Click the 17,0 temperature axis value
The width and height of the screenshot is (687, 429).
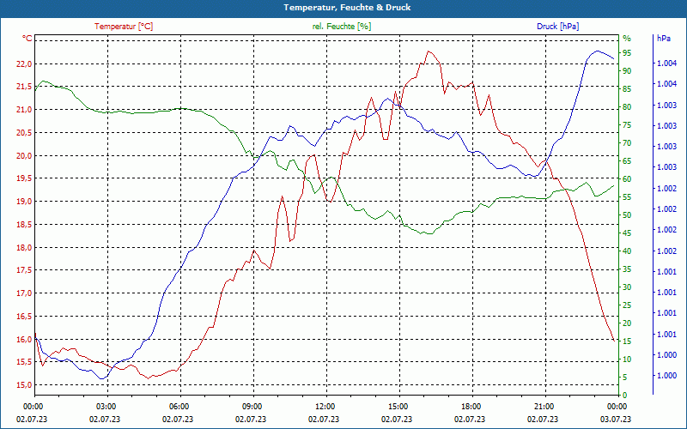[x=25, y=293]
